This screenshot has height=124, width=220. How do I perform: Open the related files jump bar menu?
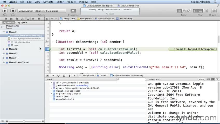tap(47, 19)
